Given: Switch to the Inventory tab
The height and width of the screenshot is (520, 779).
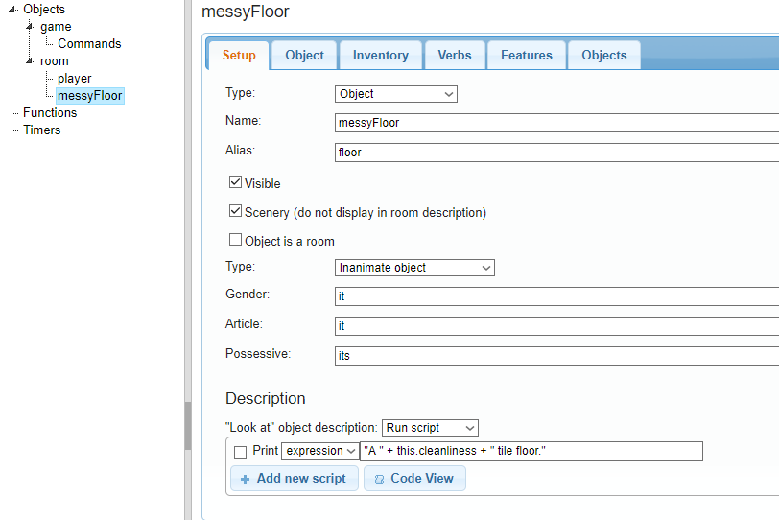Looking at the screenshot, I should (x=380, y=56).
